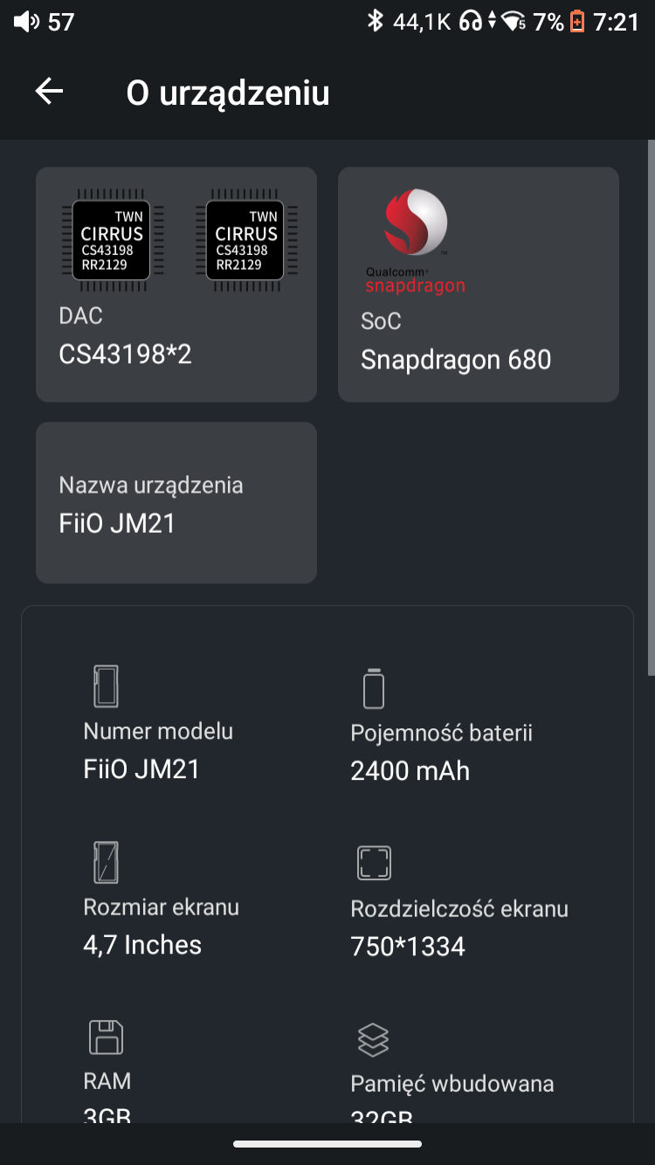Click the screen size icon above Rozmiar ekranu

[106, 862]
